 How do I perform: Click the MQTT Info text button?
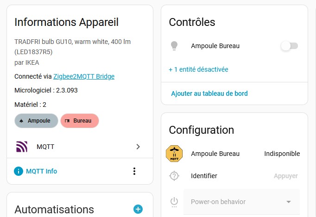pyautogui.click(x=41, y=171)
